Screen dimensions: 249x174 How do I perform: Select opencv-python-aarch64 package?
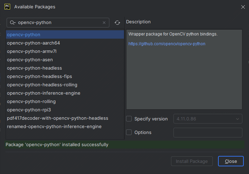click(x=65, y=43)
